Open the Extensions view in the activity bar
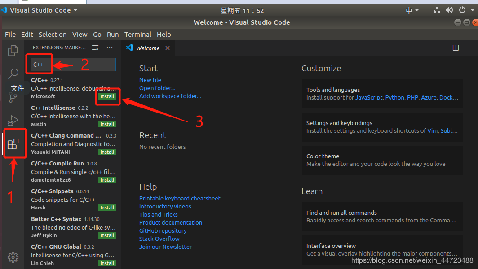Image resolution: width=478 pixels, height=269 pixels. (13, 143)
